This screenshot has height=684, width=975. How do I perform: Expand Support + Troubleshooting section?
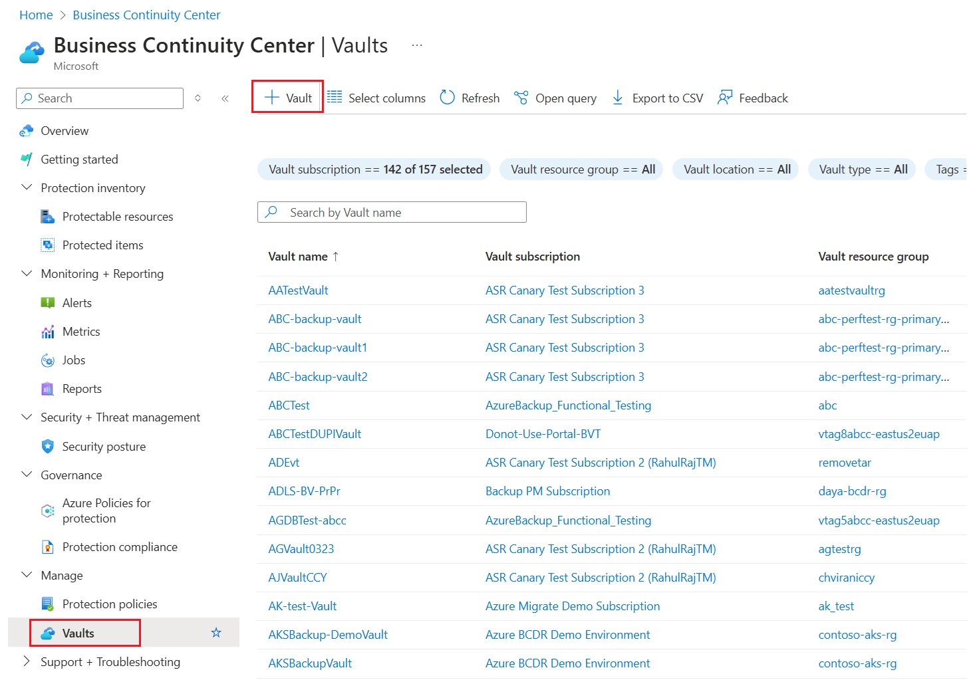click(x=27, y=661)
